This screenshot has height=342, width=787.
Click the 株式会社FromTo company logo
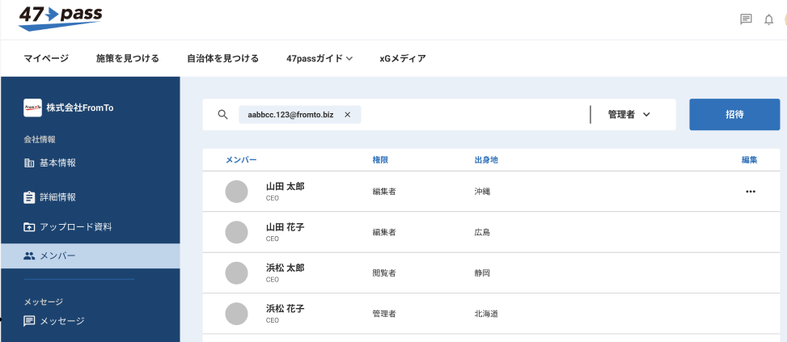click(33, 108)
